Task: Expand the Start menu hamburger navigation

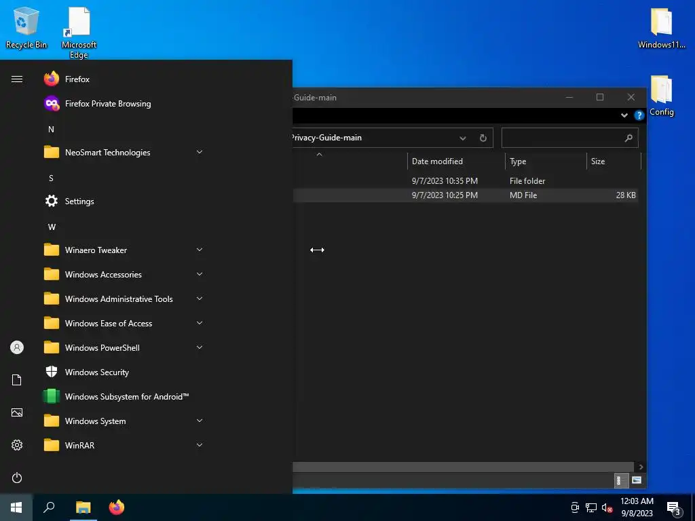Action: point(17,79)
